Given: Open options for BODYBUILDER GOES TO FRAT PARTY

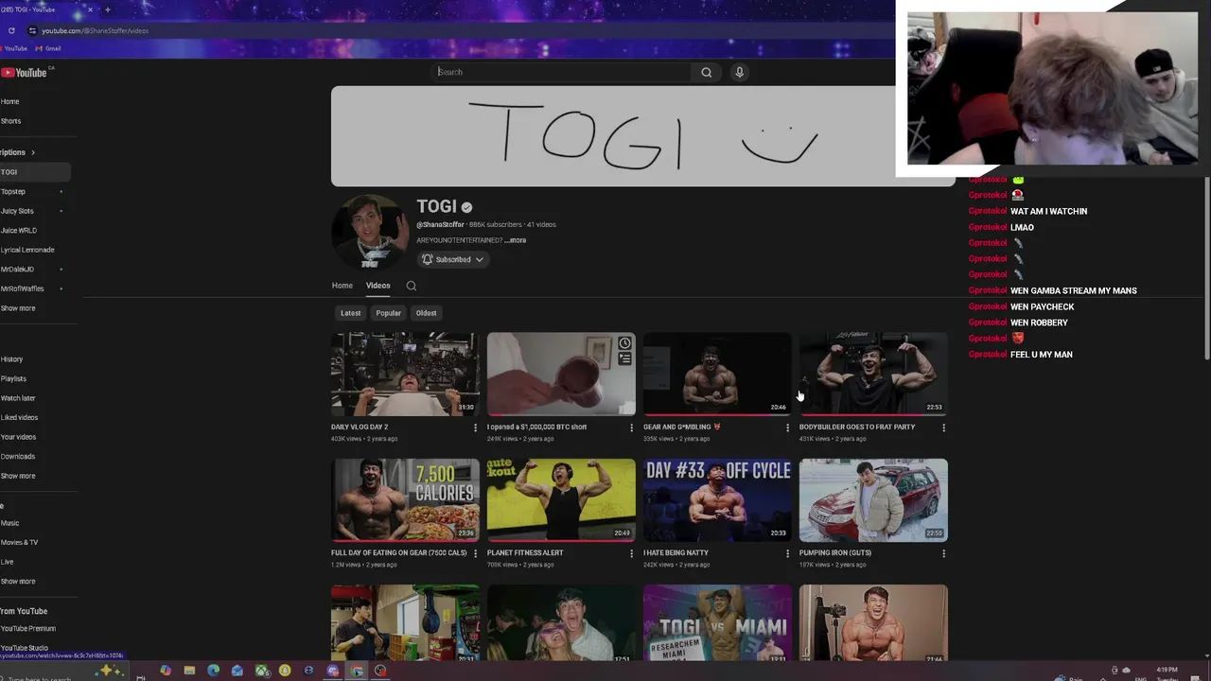Looking at the screenshot, I should 943,428.
